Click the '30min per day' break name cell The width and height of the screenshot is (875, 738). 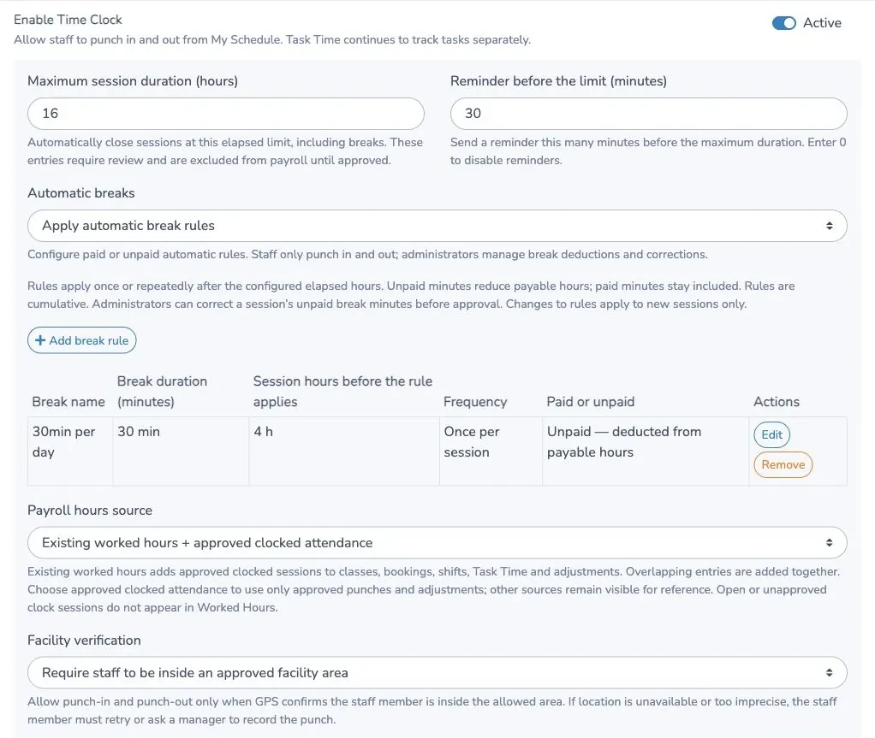coord(69,451)
